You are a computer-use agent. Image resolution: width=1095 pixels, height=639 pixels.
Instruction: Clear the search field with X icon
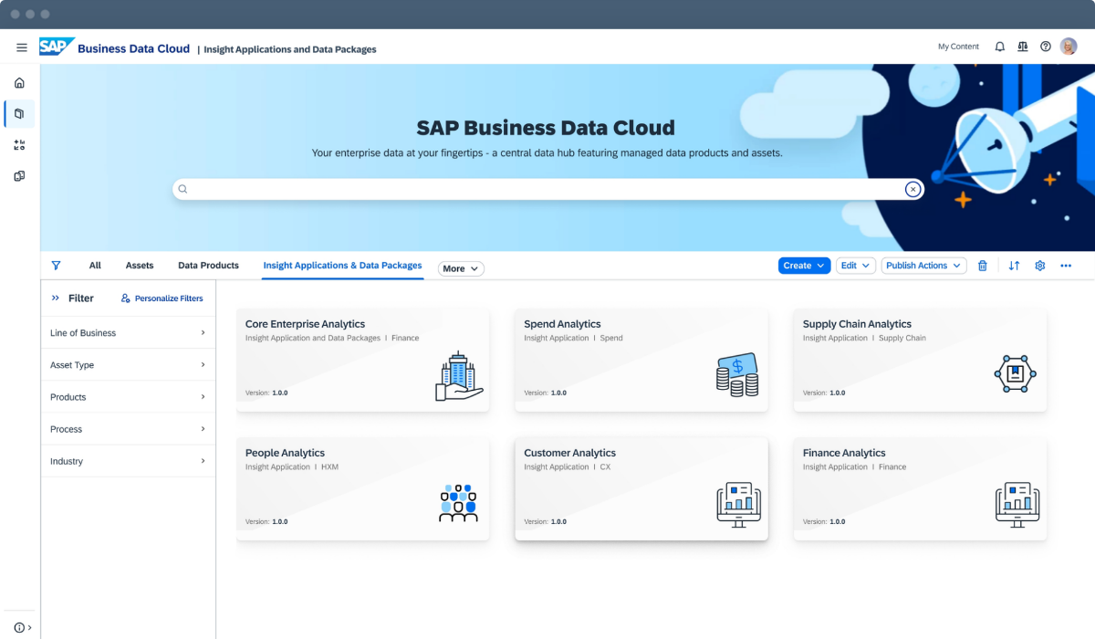(x=912, y=189)
